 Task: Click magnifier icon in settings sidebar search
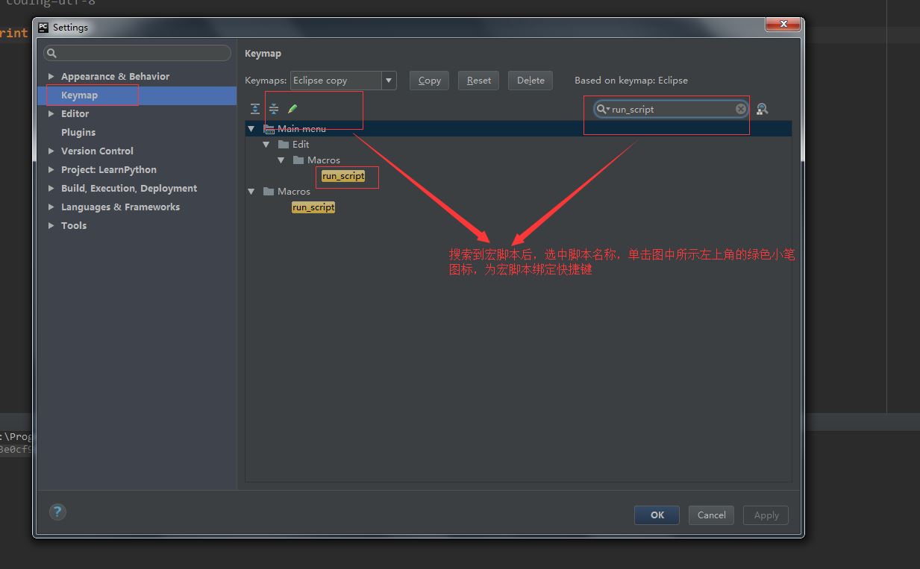point(51,53)
